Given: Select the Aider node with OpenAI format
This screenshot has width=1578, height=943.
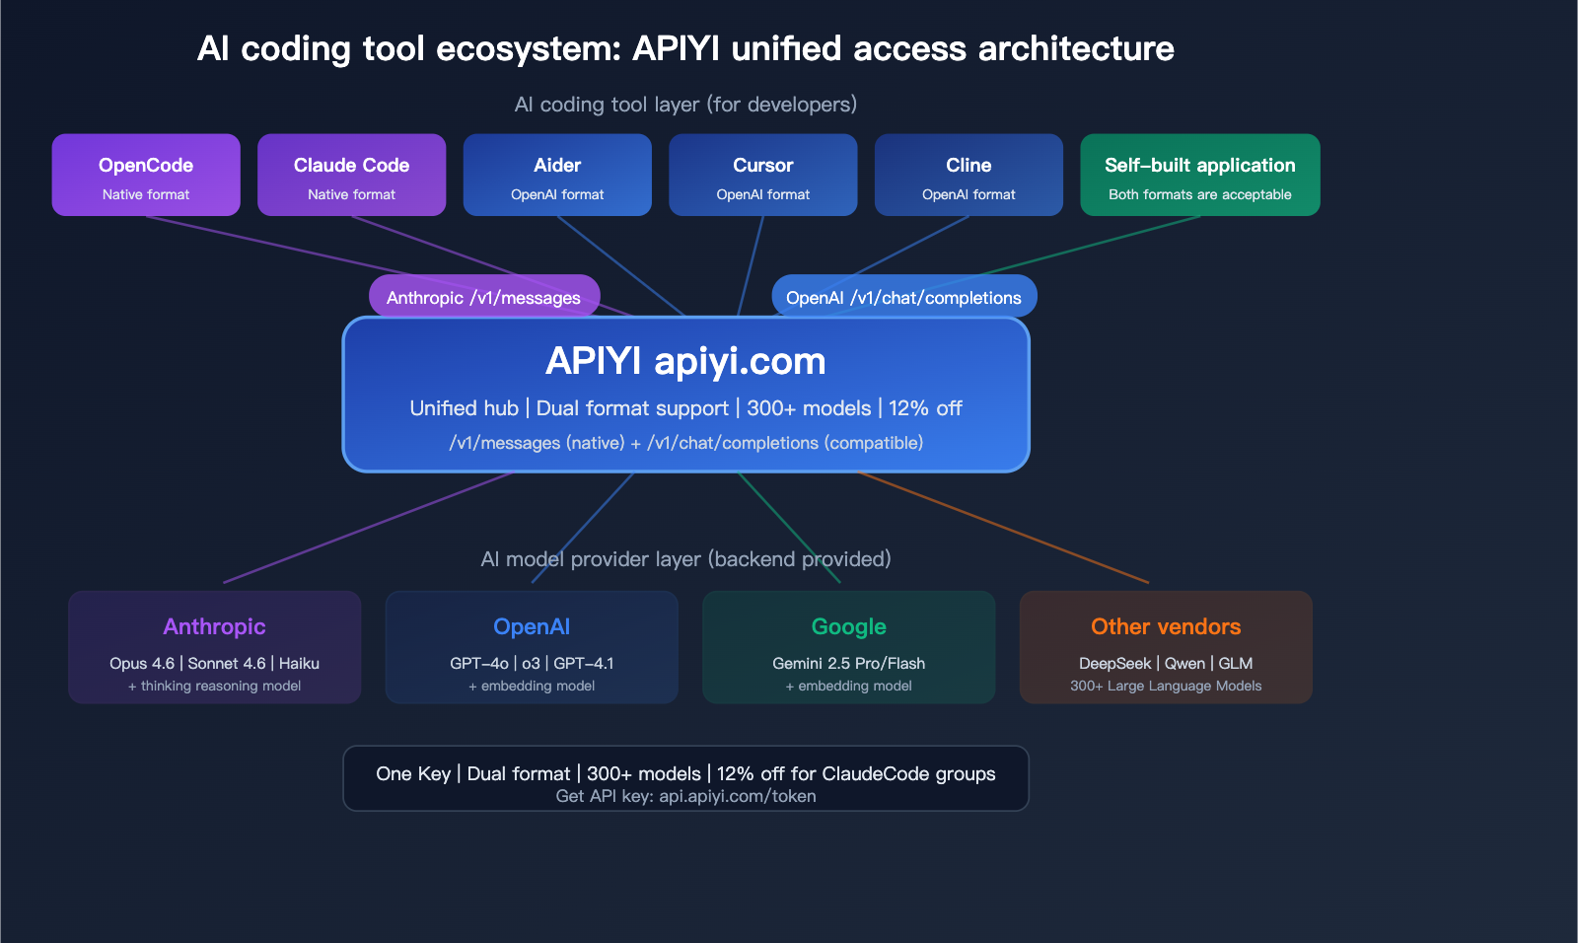Looking at the screenshot, I should 556,175.
